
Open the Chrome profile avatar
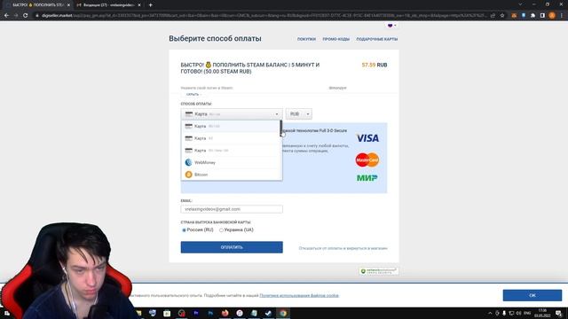[552, 16]
